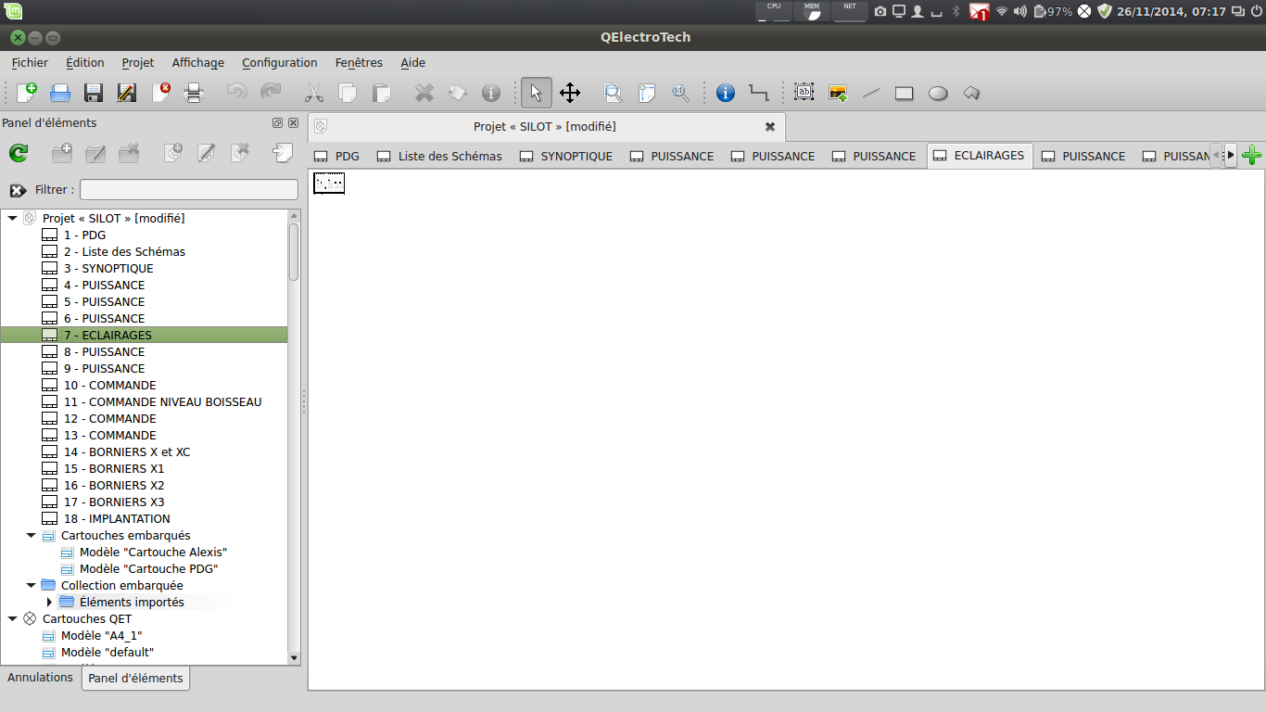Image resolution: width=1266 pixels, height=712 pixels.
Task: Collapse the Projet « SILOT » tree root
Action: tap(12, 219)
